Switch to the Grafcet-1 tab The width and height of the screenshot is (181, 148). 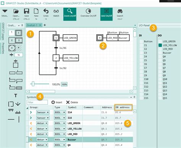pos(32,25)
